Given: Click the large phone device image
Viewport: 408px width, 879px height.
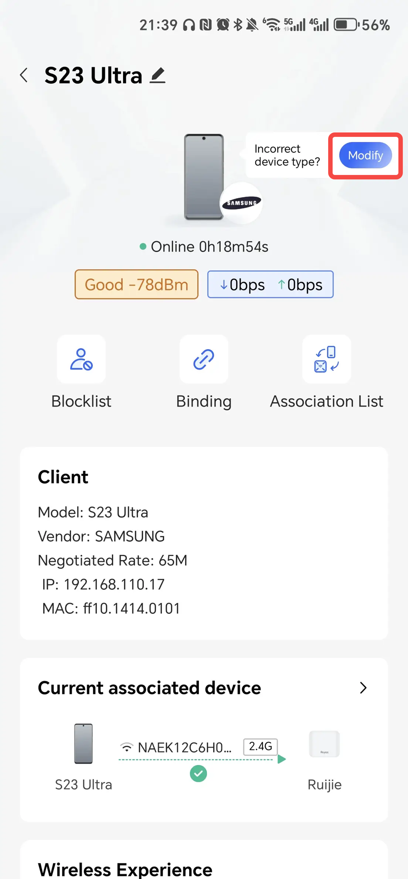Looking at the screenshot, I should 204,177.
